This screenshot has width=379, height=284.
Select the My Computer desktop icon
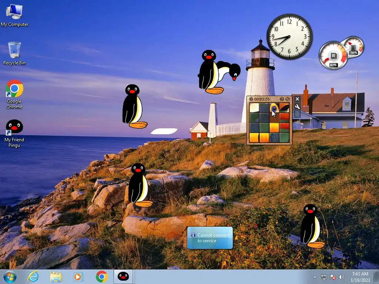(x=14, y=16)
